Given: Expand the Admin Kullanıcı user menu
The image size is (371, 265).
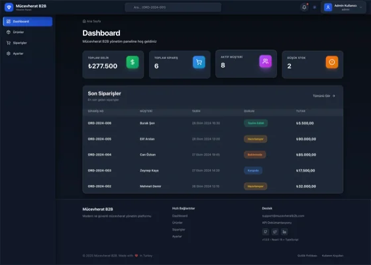Looking at the screenshot, I should tap(343, 7).
